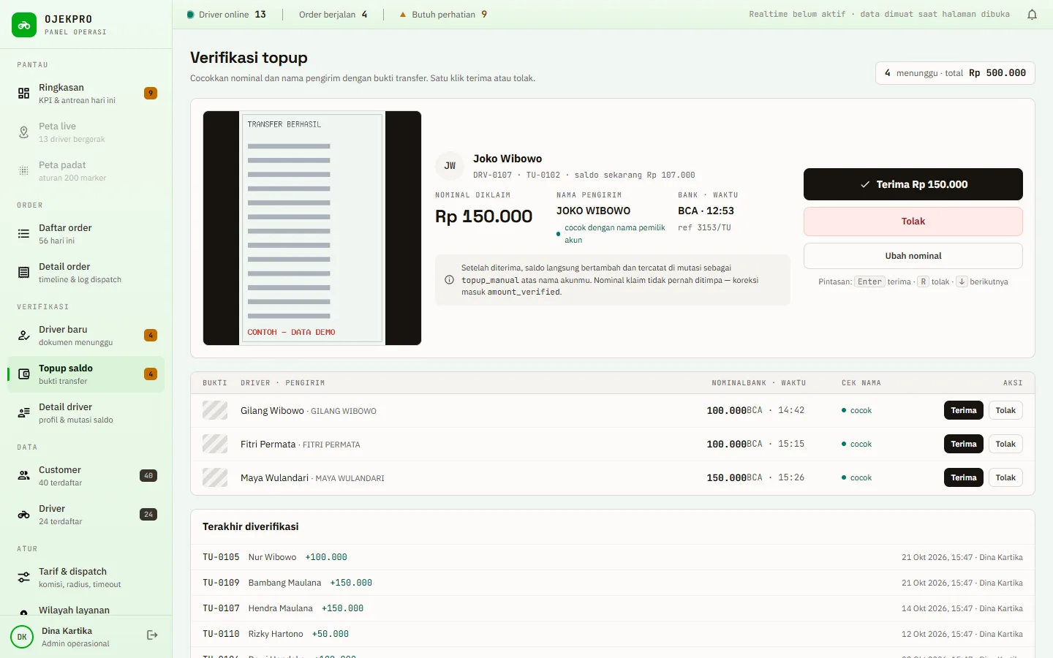Open Gilang Wibowo's proof thumbnail
The image size is (1053, 658).
215,410
